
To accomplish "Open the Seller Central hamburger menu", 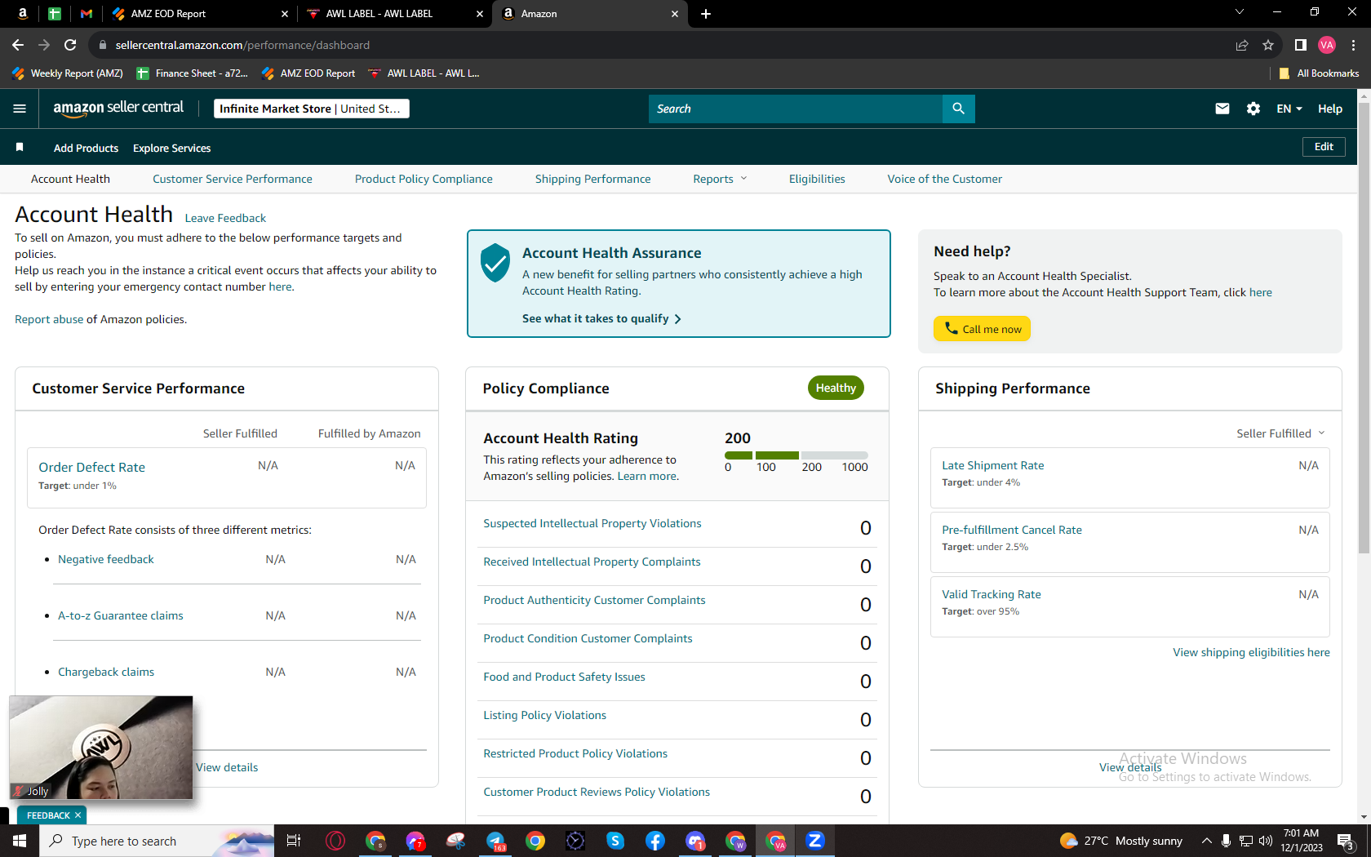I will 20,109.
